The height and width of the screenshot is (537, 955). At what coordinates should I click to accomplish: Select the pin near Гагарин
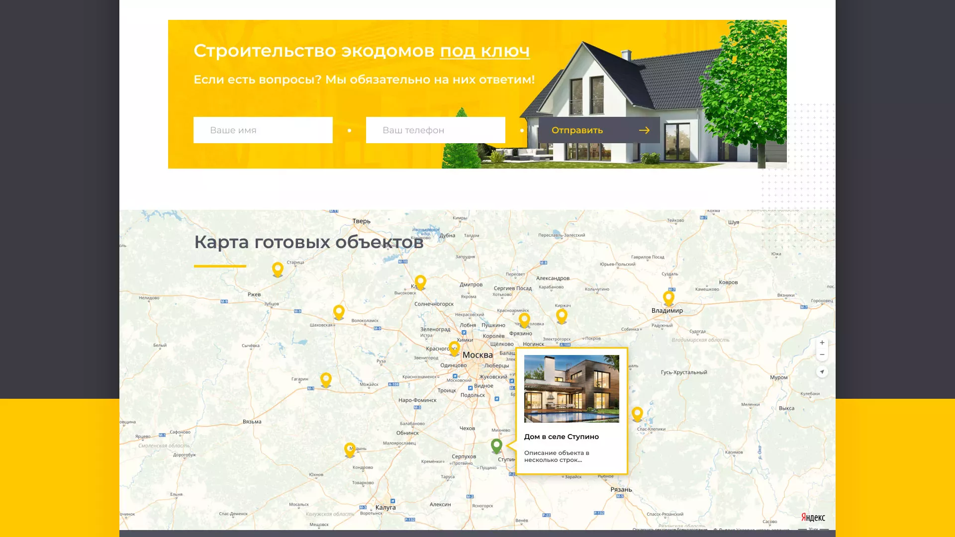coord(326,379)
